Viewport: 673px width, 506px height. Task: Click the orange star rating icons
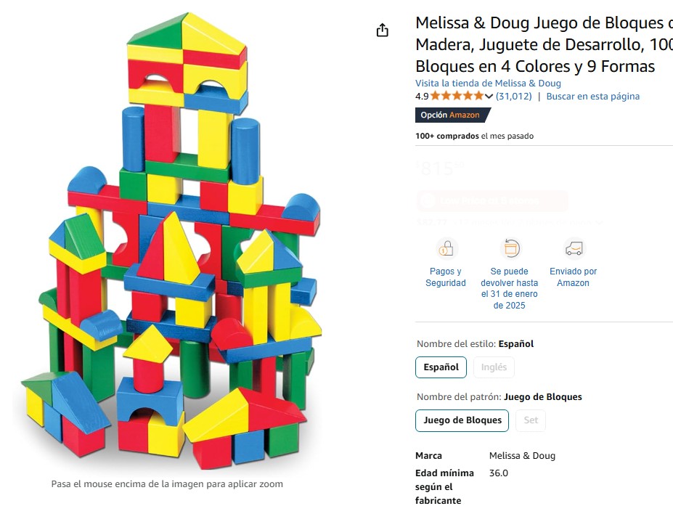coord(457,96)
